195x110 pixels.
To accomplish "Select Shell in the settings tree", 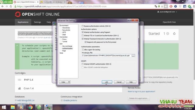I will coord(64,35).
